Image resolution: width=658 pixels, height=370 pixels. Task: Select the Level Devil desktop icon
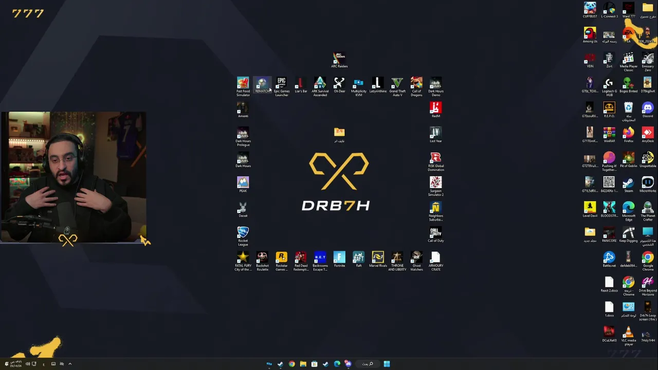(x=590, y=210)
